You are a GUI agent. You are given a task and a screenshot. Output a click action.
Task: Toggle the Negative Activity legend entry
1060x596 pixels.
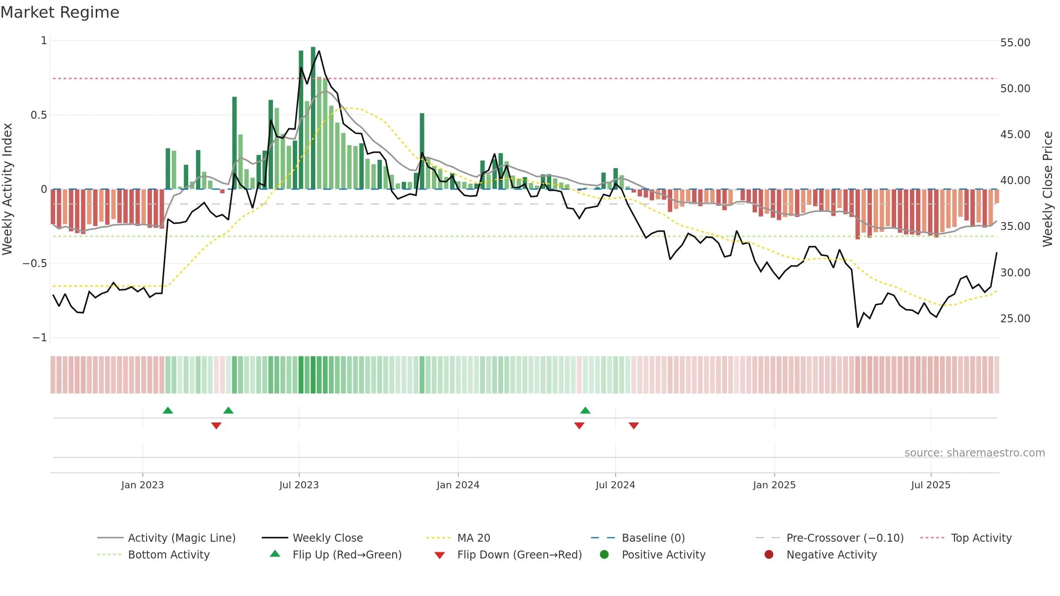(x=821, y=555)
